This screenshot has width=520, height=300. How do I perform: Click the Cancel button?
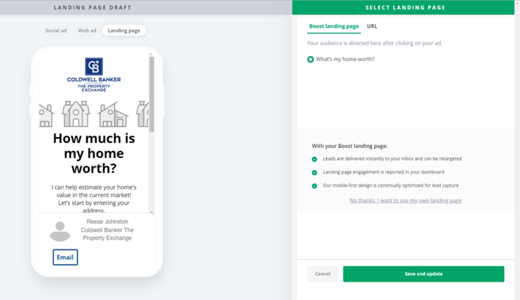click(x=322, y=274)
